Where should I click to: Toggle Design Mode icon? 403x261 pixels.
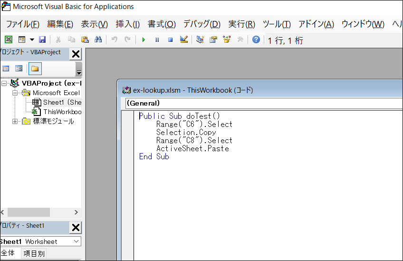click(184, 39)
